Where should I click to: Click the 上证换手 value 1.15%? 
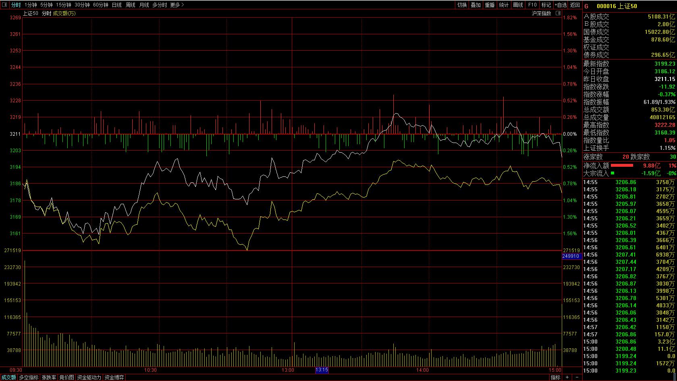(x=668, y=148)
